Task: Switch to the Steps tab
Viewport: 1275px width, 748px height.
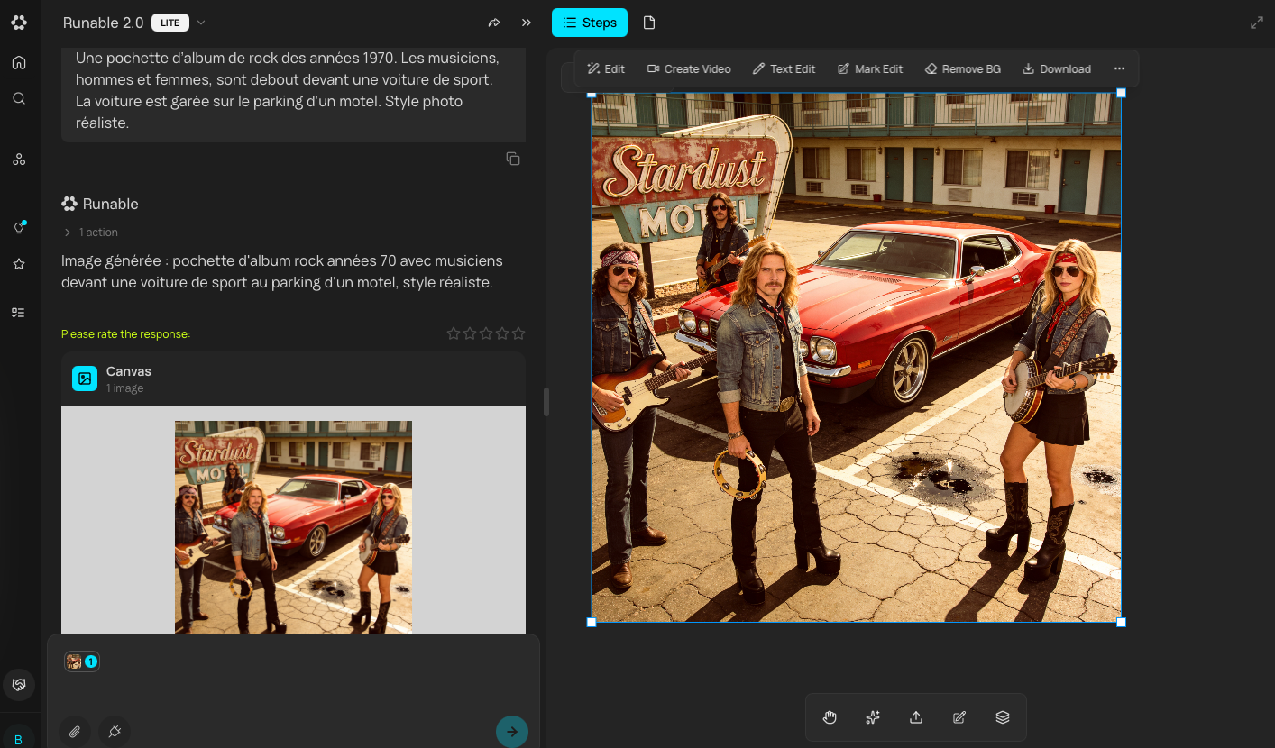Action: (590, 23)
